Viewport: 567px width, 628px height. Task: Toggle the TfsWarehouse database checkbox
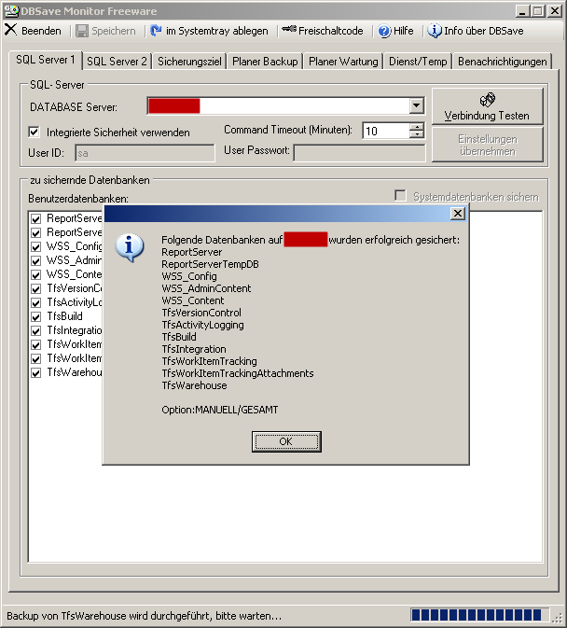(36, 373)
